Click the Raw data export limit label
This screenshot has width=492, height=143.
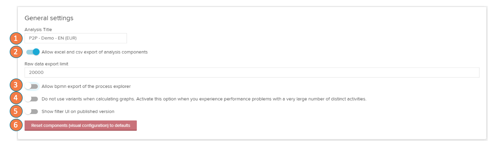pos(46,64)
